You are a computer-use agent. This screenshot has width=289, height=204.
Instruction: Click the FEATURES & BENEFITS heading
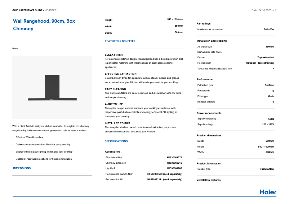point(120,41)
